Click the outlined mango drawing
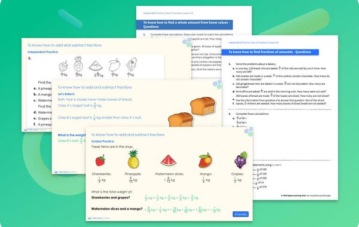This screenshot has height=227, width=359. 114,65
